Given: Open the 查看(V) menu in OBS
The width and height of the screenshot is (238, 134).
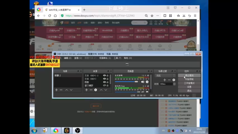Looking at the screenshot, I should pyautogui.click(x=78, y=58).
